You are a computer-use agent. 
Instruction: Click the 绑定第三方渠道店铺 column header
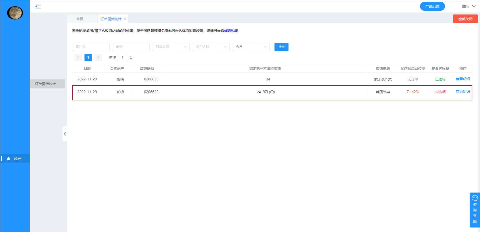point(265,68)
